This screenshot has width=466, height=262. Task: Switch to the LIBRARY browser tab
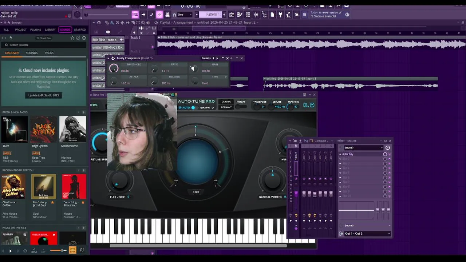coord(50,30)
